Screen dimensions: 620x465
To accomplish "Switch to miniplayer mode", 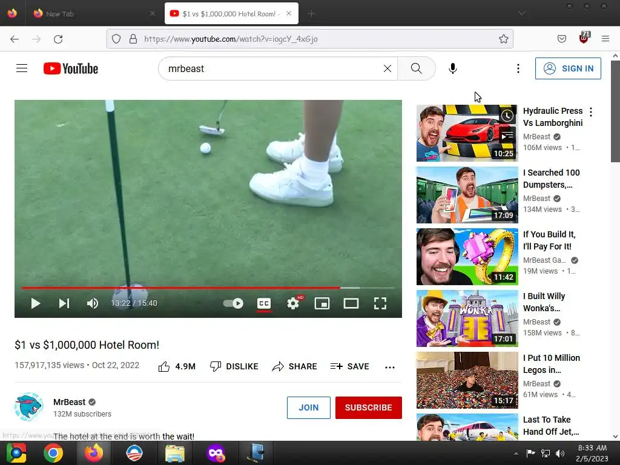I will click(x=322, y=303).
